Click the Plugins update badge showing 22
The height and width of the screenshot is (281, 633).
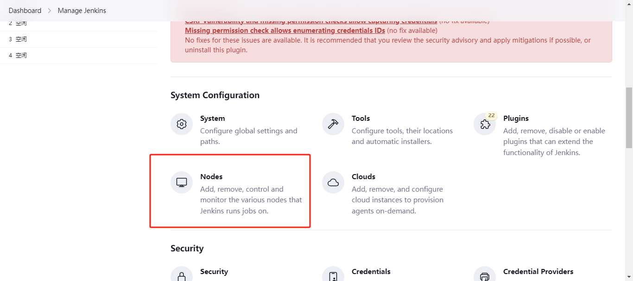coord(491,115)
